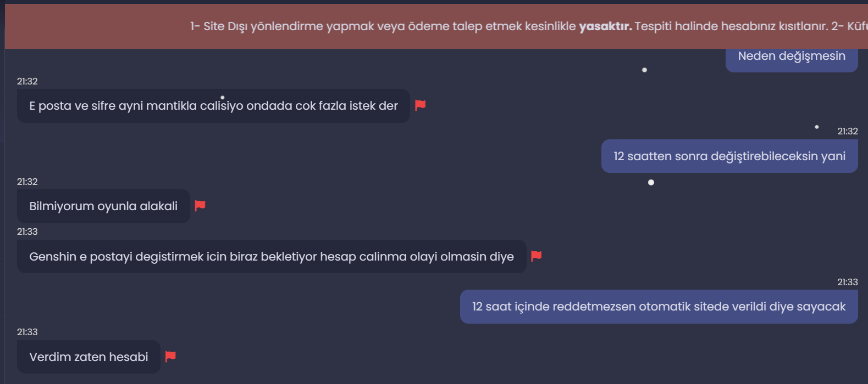Image resolution: width=868 pixels, height=384 pixels.
Task: Click the 21:33 timestamp of the Genshin message
Action: (27, 231)
